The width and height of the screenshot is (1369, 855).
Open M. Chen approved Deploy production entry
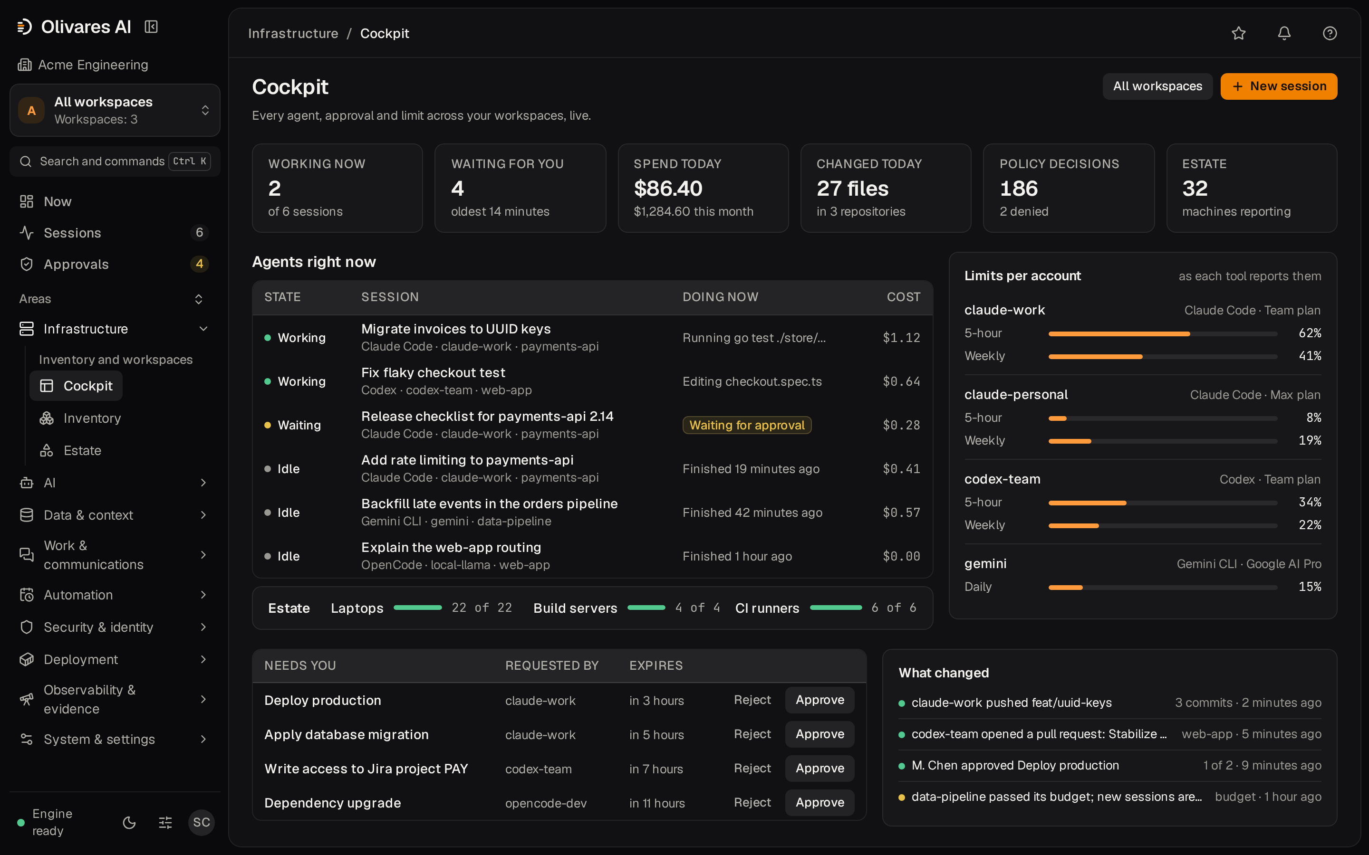(1109, 765)
